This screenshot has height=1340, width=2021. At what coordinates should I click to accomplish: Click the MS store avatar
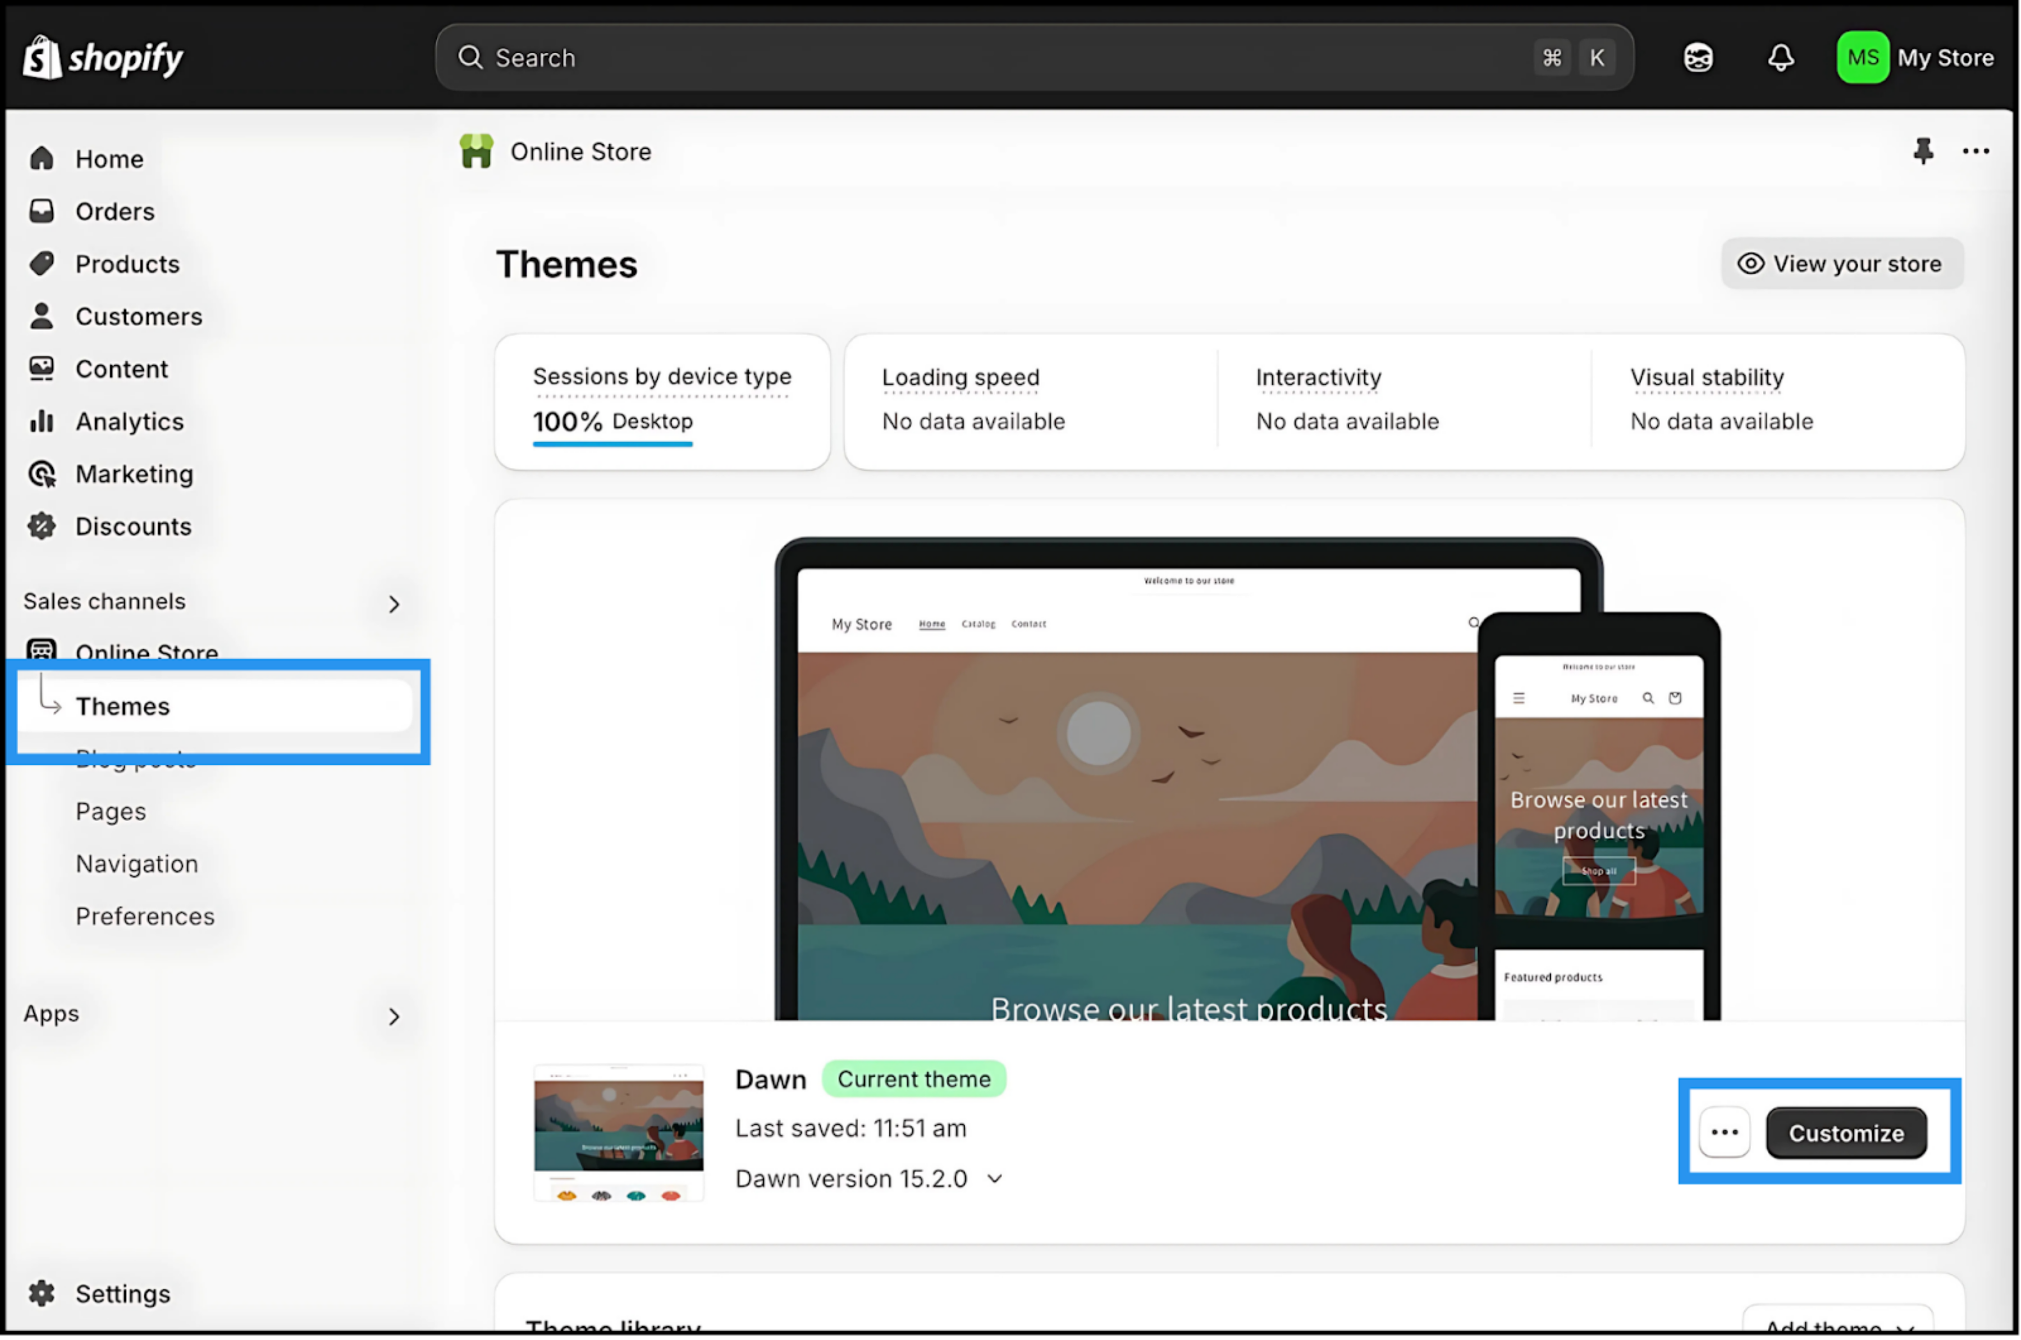[x=1862, y=57]
